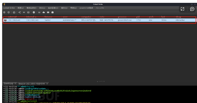Open the 视图(V) menu
This screenshot has height=103, width=197.
click(21, 8)
